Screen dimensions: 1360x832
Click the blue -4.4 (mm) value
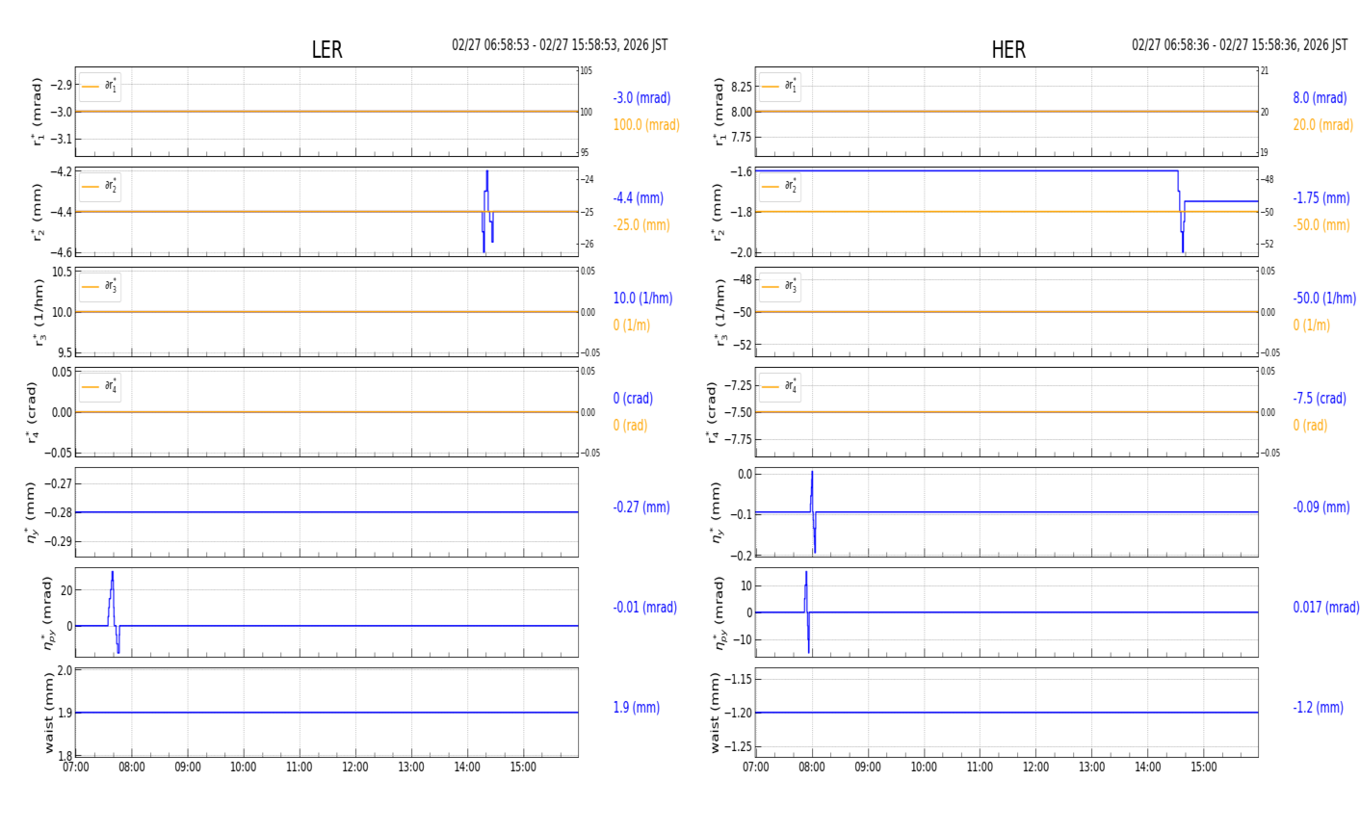pos(638,198)
